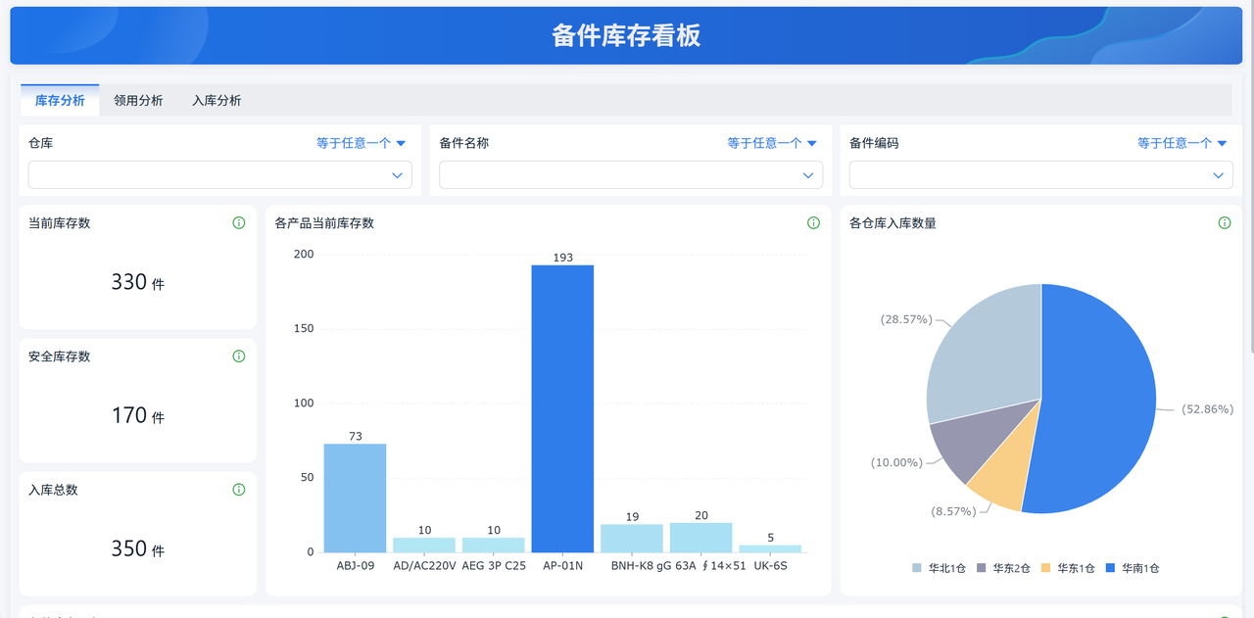Viewport: 1254px width, 618px height.
Task: Toggle 华北1仓 legend item
Action: click(x=940, y=568)
